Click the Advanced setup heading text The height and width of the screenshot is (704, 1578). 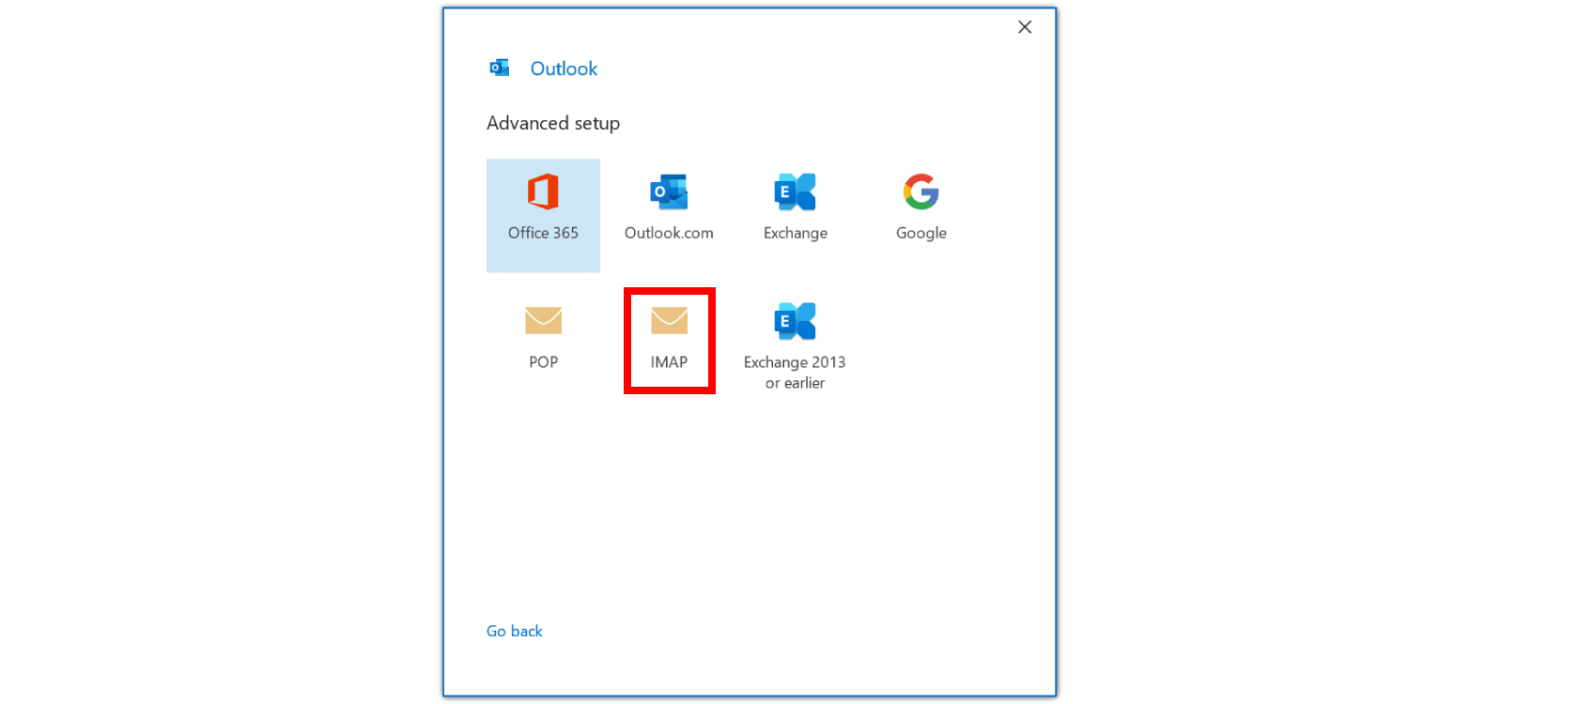point(553,123)
